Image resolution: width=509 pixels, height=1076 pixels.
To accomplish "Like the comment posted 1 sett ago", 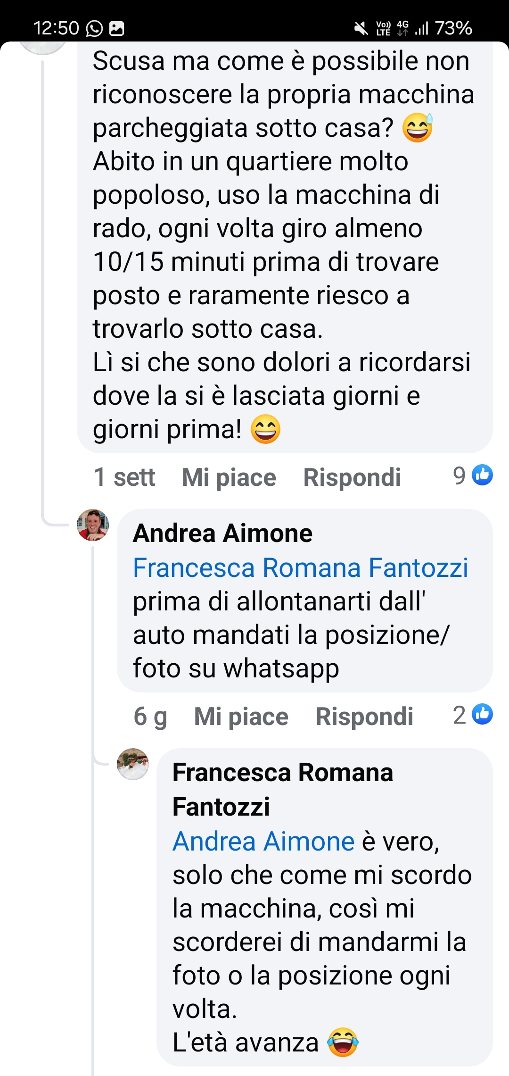I will point(229,477).
